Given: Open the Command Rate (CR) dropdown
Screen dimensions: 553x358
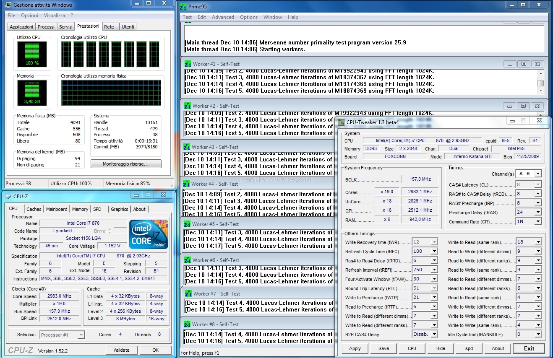Looking at the screenshot, I should coord(528,221).
